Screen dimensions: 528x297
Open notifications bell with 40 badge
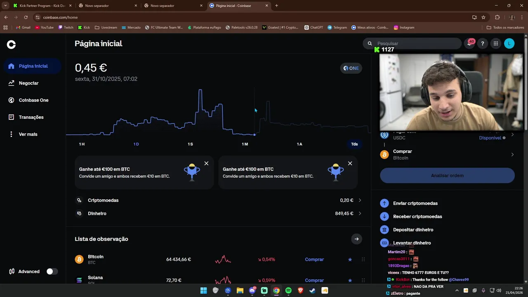pyautogui.click(x=470, y=43)
